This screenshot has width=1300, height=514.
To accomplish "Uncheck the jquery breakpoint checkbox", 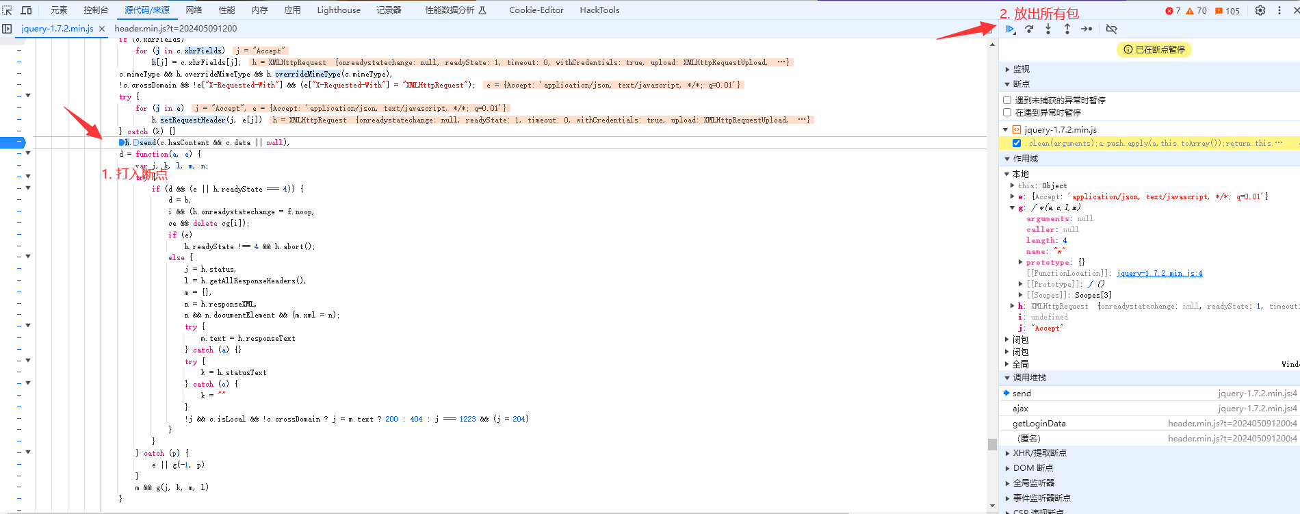I will point(1017,143).
